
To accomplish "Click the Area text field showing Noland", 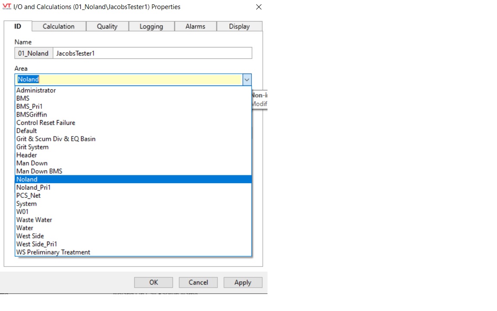I will click(x=129, y=79).
